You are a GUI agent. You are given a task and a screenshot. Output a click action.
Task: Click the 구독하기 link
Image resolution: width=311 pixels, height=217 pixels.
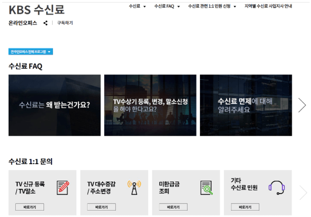(65, 23)
